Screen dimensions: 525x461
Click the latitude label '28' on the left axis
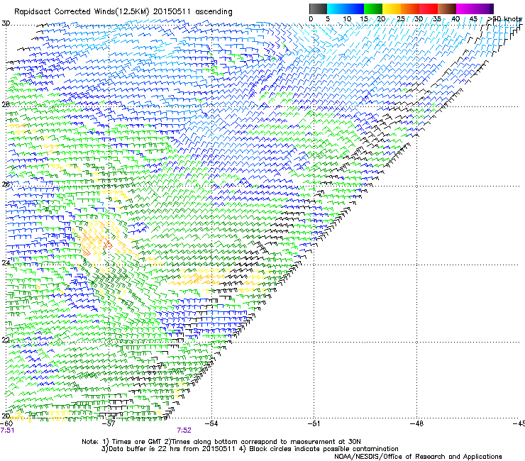click(6, 104)
